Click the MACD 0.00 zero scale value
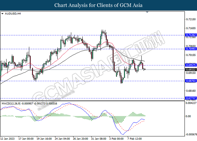Image resolution: width=197 pixels, height=141 pixels. click(x=188, y=116)
